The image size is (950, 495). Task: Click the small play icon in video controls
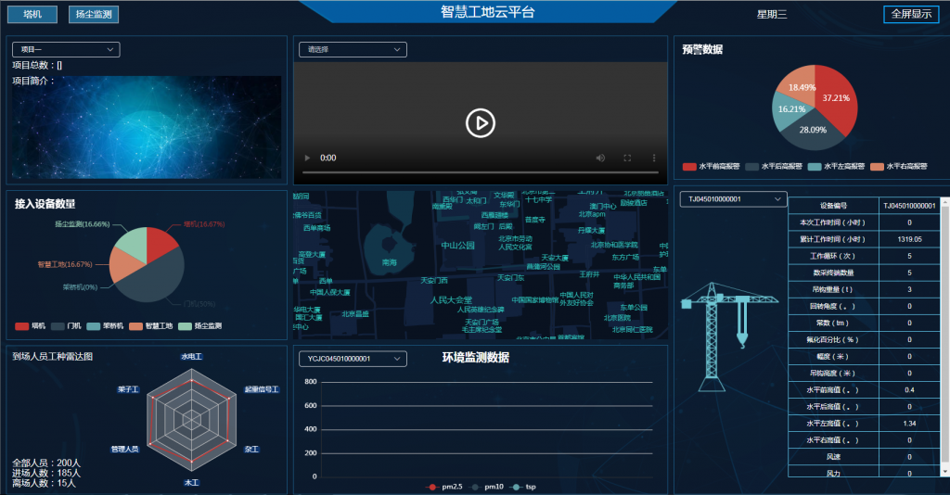click(307, 158)
